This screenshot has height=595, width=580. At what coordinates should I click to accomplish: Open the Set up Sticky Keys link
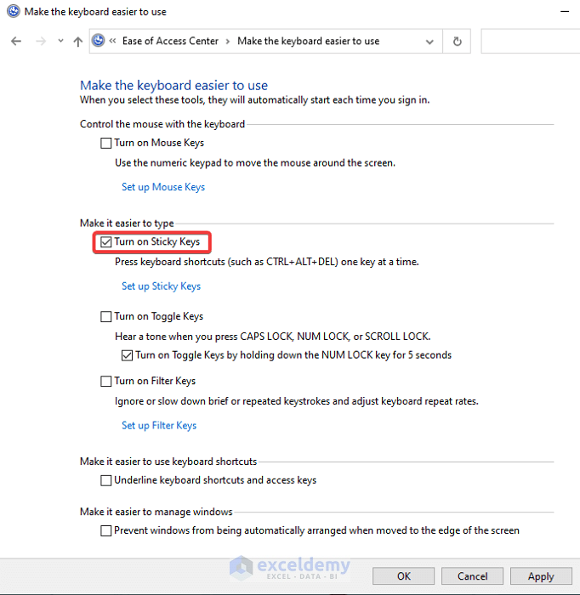pyautogui.click(x=161, y=286)
